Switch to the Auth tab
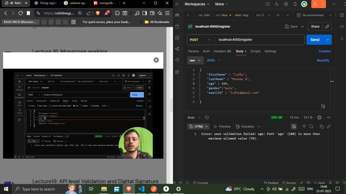346x194 pixels. [206, 51]
